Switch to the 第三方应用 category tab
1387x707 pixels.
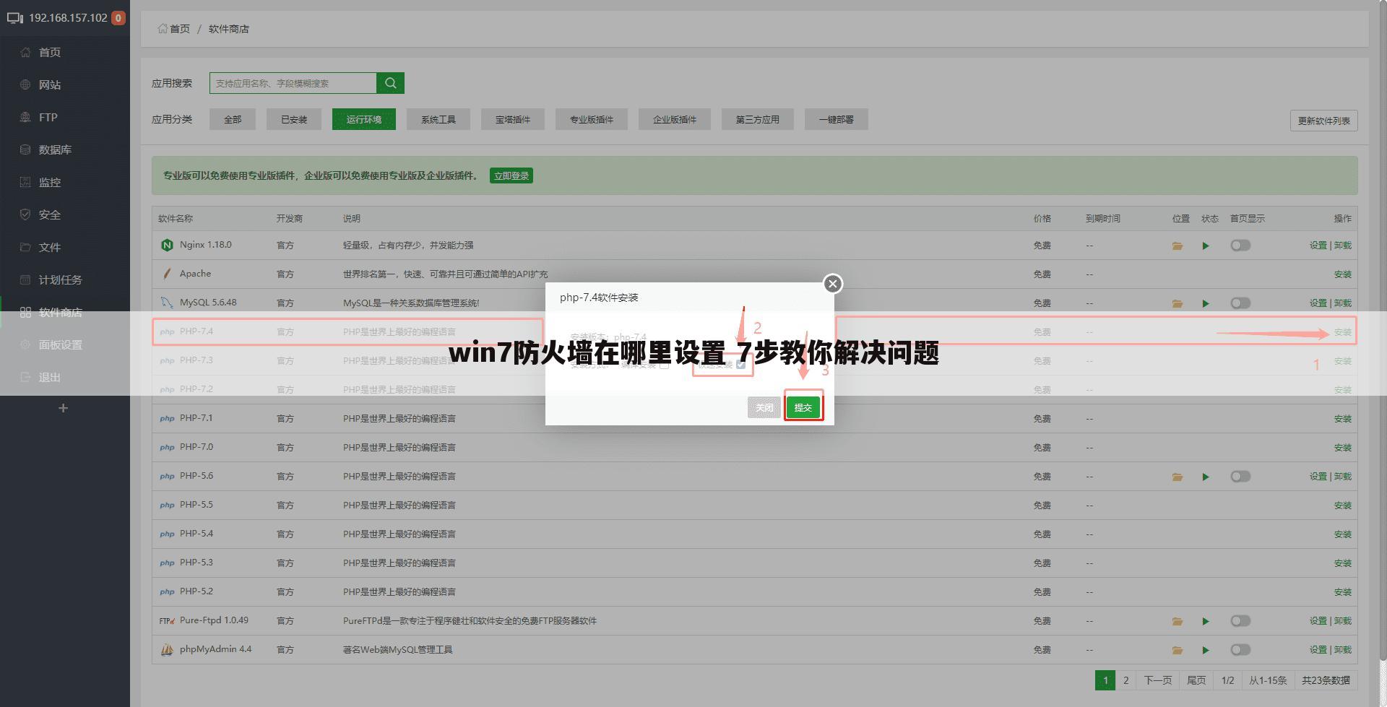click(x=758, y=119)
